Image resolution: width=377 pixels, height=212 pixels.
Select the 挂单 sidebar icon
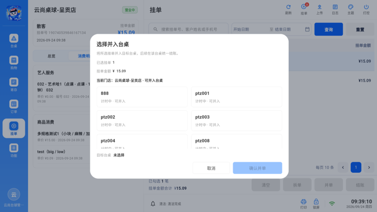pos(14,128)
